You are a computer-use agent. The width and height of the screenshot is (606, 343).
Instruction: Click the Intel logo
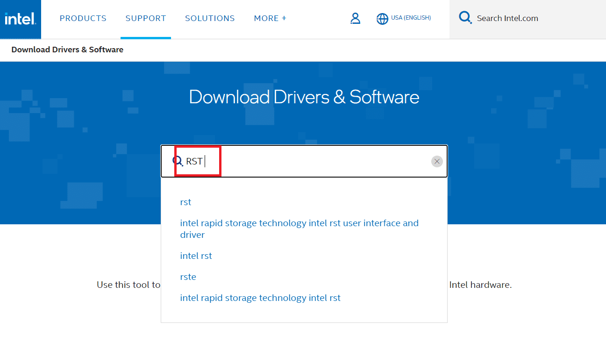tap(20, 19)
